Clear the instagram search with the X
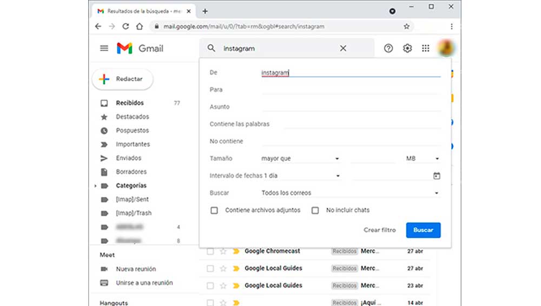Image resolution: width=541 pixels, height=306 pixels. 343,48
